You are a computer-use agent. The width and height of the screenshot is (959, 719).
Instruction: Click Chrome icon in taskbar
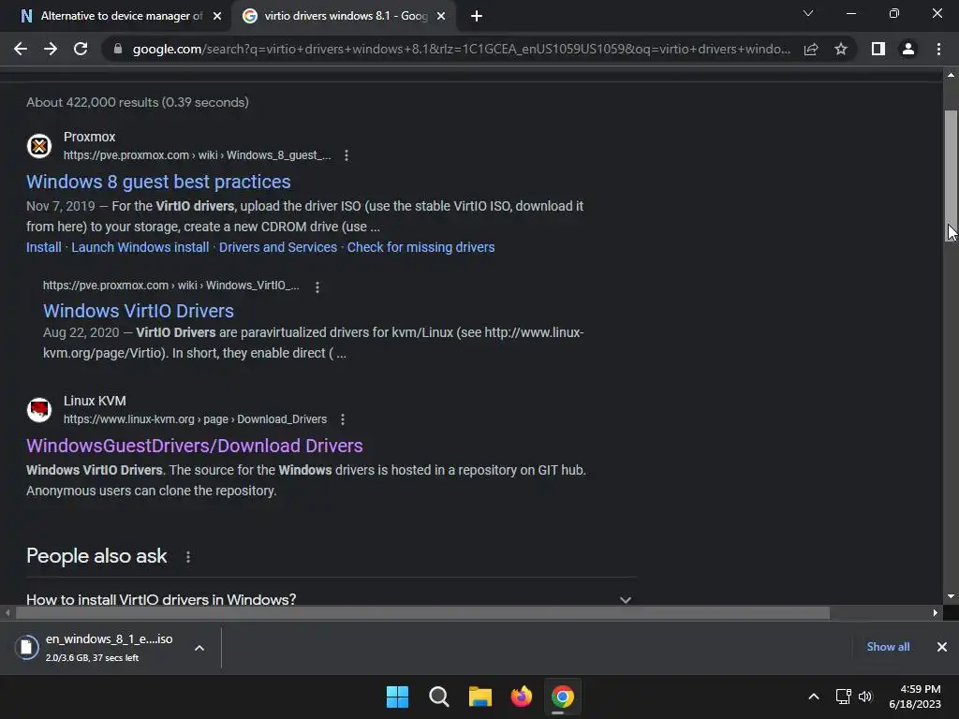563,697
